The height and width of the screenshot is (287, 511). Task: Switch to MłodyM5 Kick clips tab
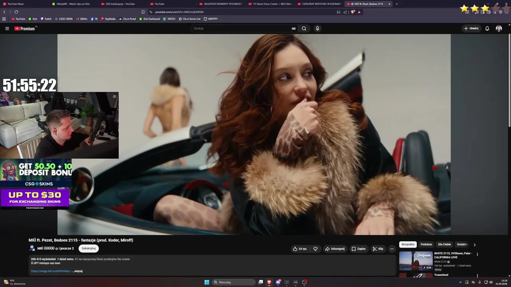click(73, 4)
